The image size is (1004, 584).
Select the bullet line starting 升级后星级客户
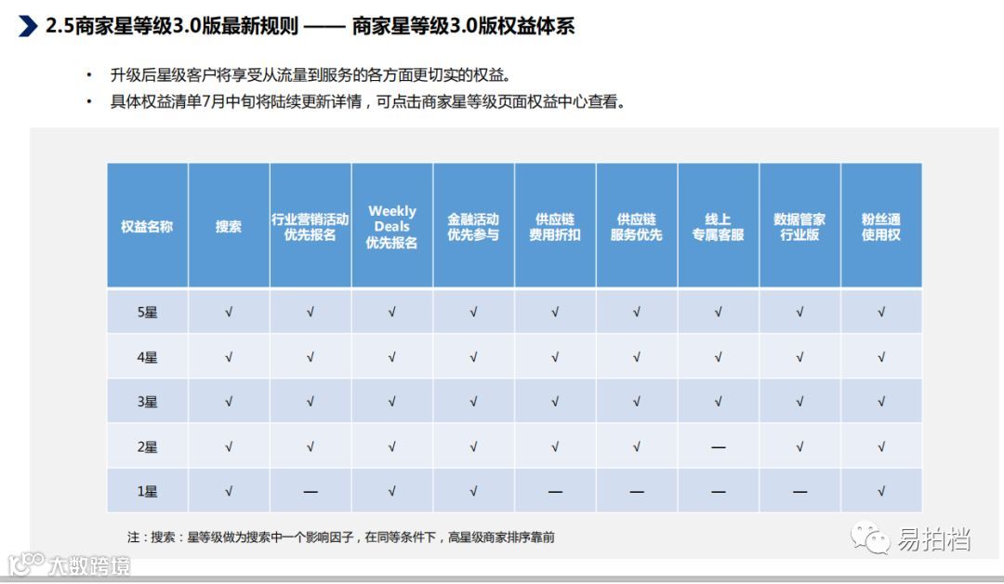(311, 75)
